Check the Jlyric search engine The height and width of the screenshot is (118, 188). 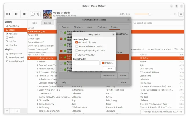[77, 55]
